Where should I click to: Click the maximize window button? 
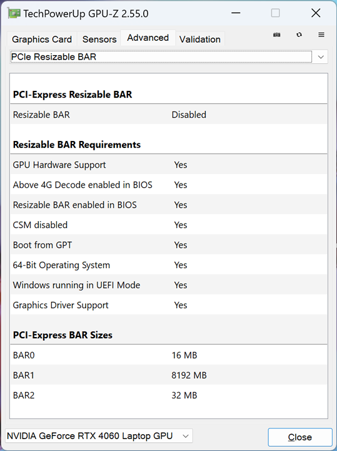(275, 13)
